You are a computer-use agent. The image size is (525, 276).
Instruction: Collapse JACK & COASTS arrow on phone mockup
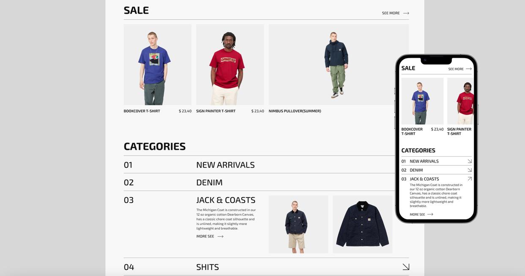(470, 179)
